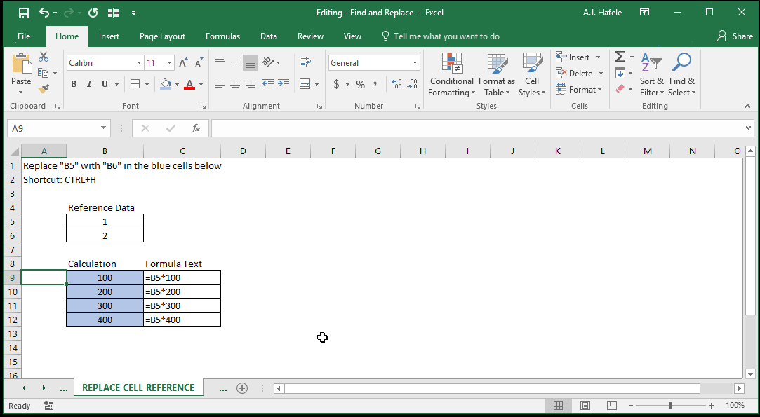
Task: Toggle Align Left horizontal alignment
Action: [x=220, y=84]
